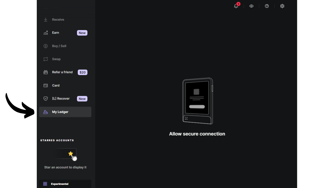Click the Allow secure connection text
334x188 pixels.
[x=197, y=134]
